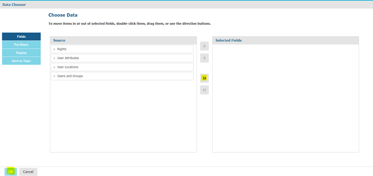Screen dimensions: 373x176
Task: Confirm with the OK button
Action: 11,172
